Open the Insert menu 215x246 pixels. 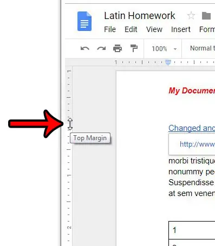[181, 29]
